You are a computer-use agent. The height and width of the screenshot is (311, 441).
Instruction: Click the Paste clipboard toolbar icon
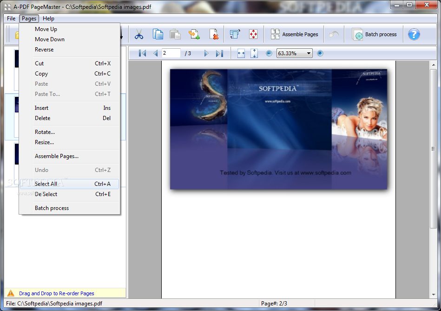point(175,34)
